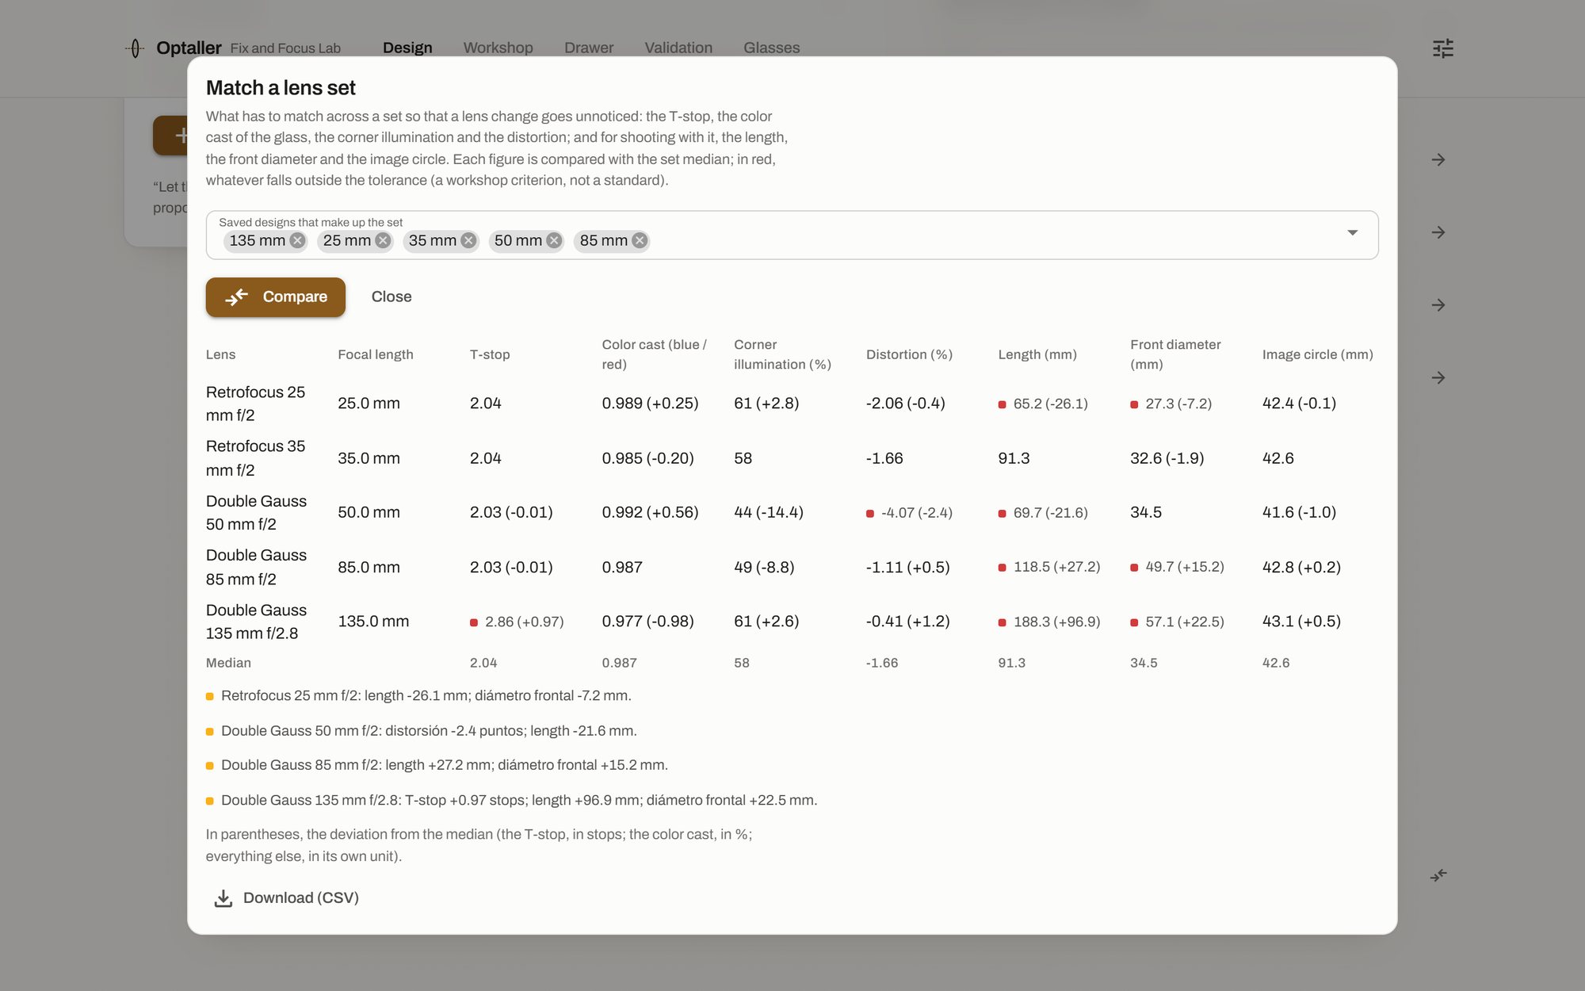This screenshot has width=1585, height=991.
Task: Click the flagged T-stop value 2.86 (+0.97)
Action: (x=517, y=622)
